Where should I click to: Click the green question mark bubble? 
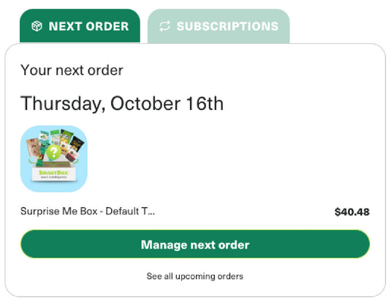[x=53, y=152]
